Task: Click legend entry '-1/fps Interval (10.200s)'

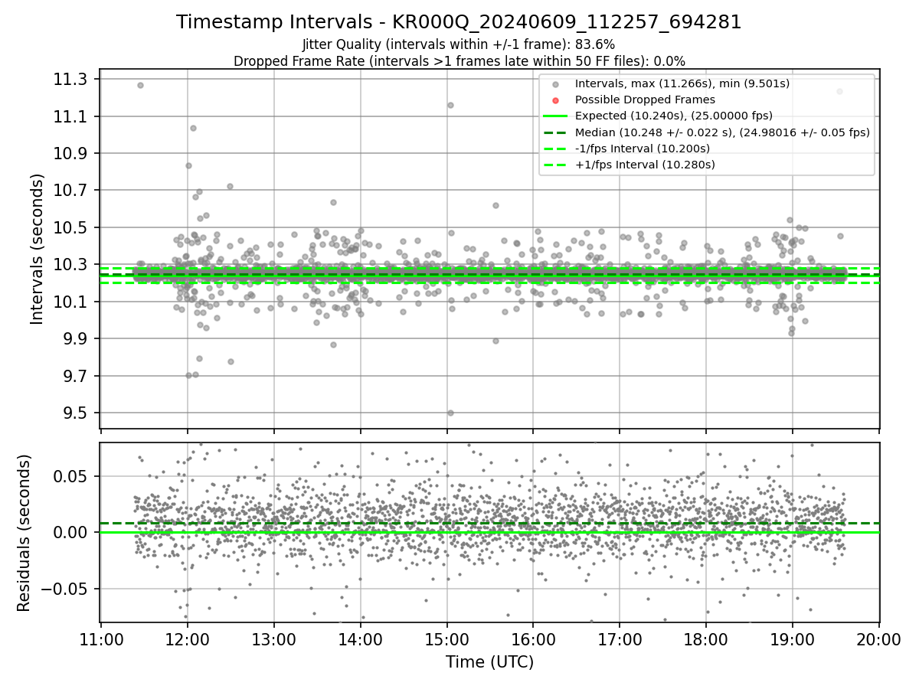Action: (x=643, y=149)
